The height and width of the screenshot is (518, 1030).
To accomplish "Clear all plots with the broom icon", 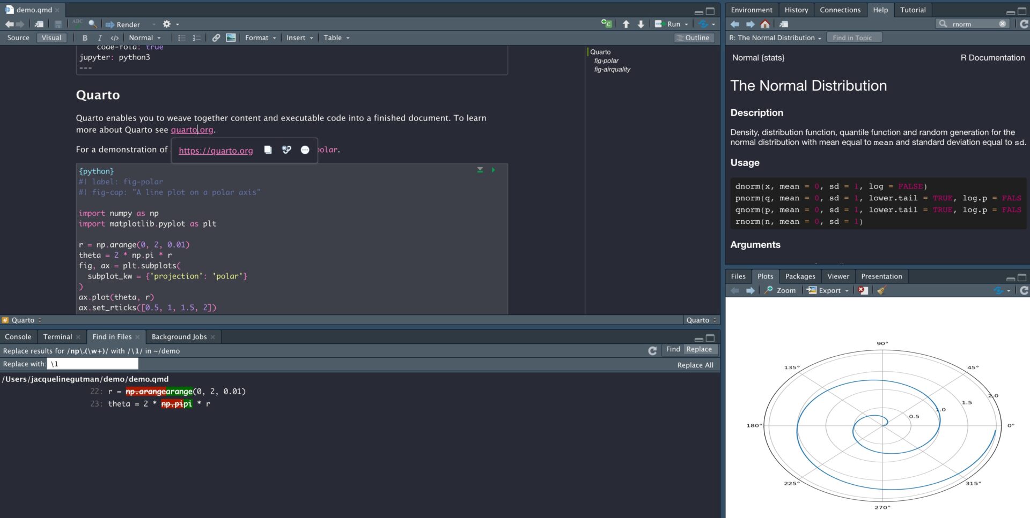I will tap(881, 290).
